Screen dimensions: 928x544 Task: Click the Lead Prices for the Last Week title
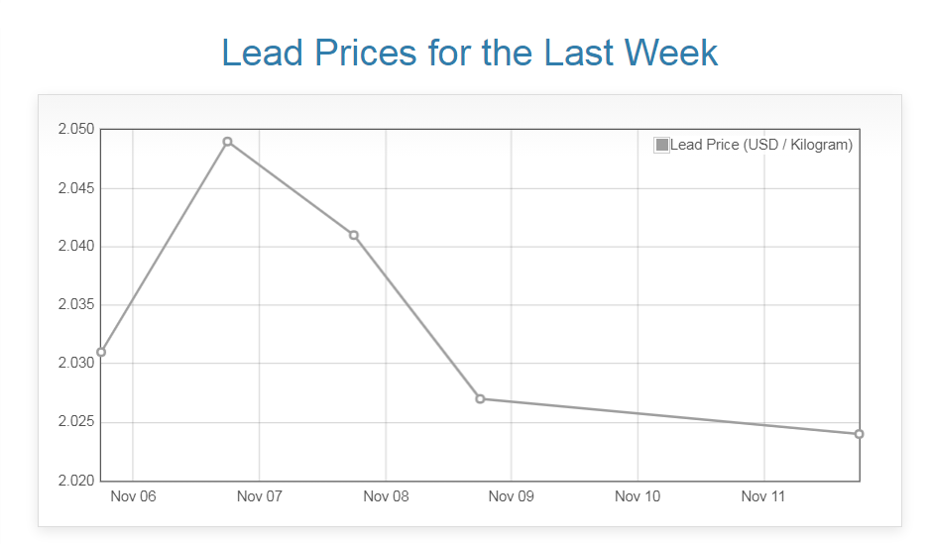click(x=469, y=53)
